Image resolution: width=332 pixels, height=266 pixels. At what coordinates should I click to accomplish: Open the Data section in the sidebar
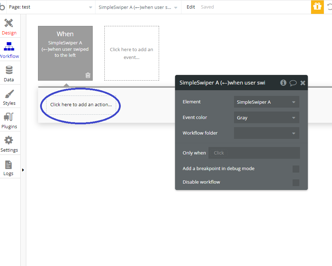9,74
